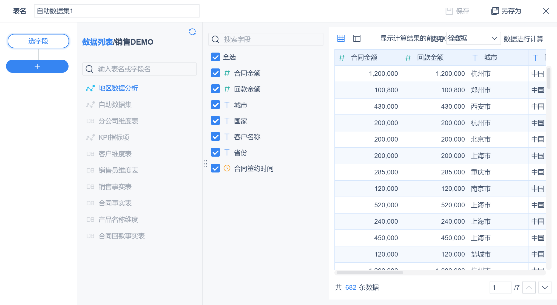This screenshot has height=305, width=557.
Task: Select 合同回款事实表 in table list
Action: coord(121,236)
